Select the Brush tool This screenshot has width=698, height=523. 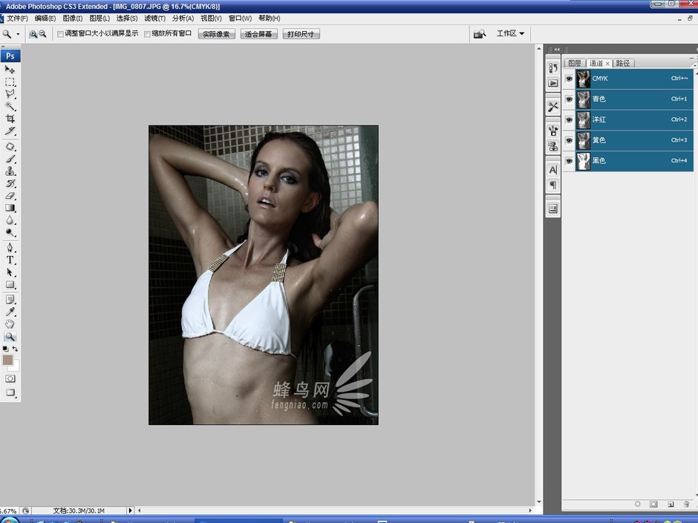pos(10,159)
